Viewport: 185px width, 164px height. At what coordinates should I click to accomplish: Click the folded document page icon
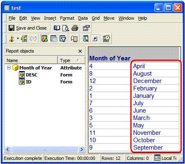[74, 39]
